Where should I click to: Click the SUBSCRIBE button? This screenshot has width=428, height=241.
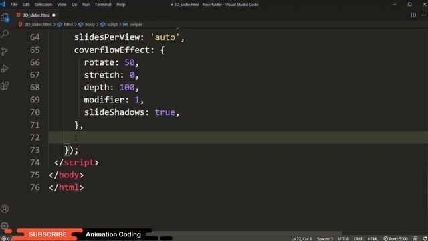click(47, 234)
